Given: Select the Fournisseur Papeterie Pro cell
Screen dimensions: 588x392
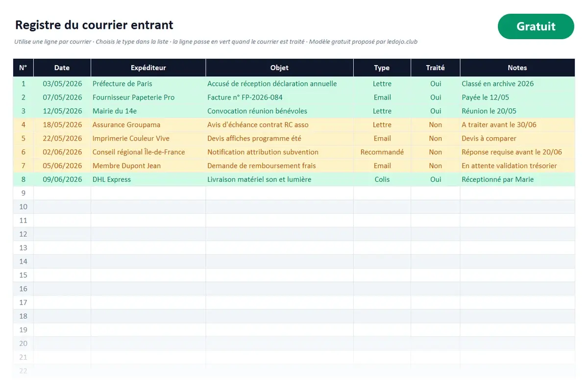Looking at the screenshot, I should coord(148,98).
